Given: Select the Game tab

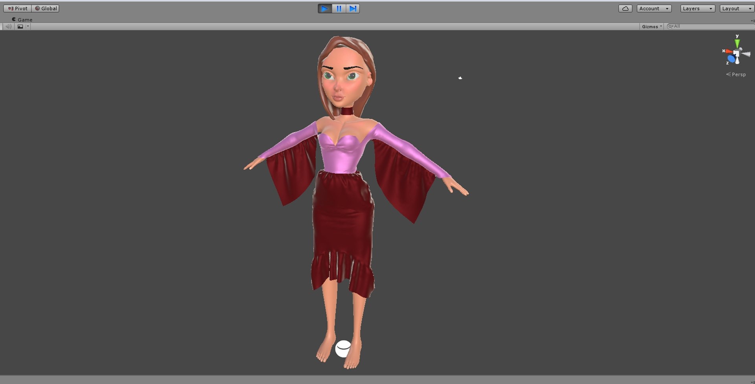Looking at the screenshot, I should point(22,19).
